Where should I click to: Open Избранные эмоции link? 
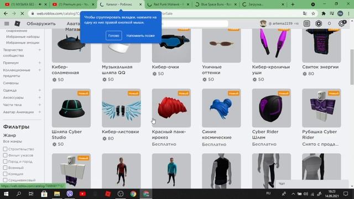(23, 43)
